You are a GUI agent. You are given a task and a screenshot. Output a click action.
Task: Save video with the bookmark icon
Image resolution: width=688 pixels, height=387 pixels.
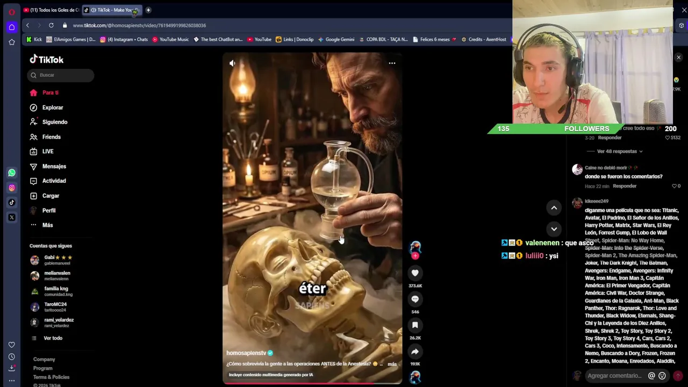[415, 325]
